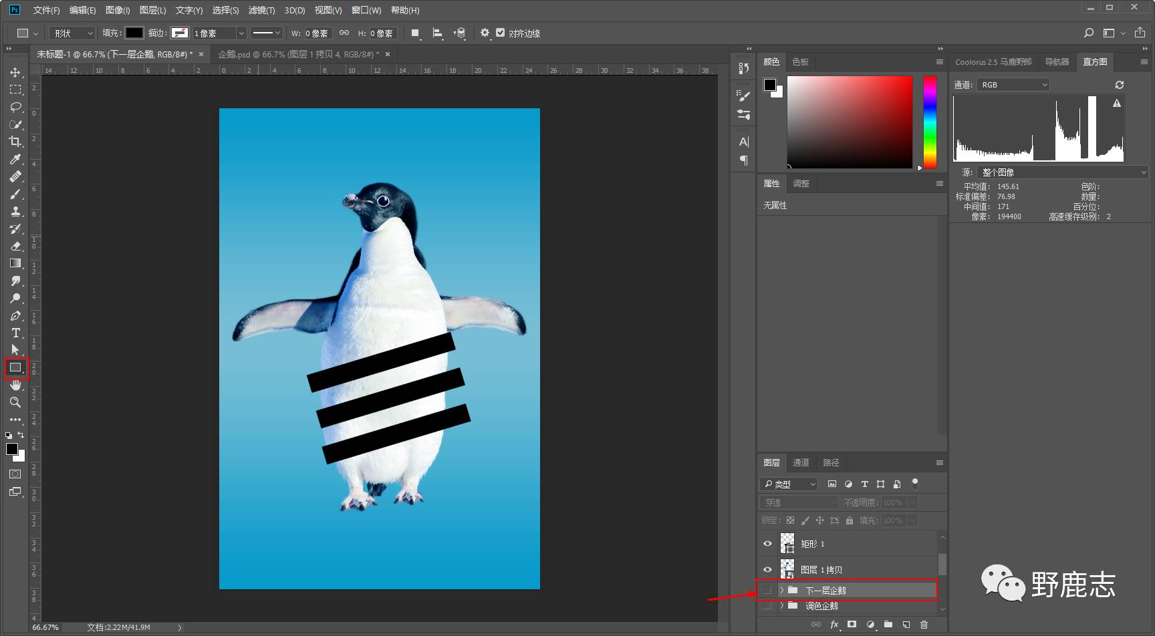The height and width of the screenshot is (636, 1155).
Task: Click the W width input field
Action: click(x=317, y=33)
